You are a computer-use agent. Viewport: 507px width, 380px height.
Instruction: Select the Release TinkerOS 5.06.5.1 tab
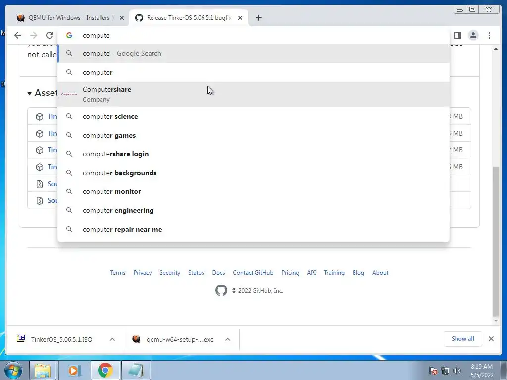pyautogui.click(x=189, y=18)
